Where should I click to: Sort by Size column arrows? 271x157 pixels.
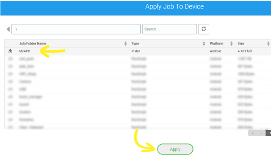(x=268, y=43)
